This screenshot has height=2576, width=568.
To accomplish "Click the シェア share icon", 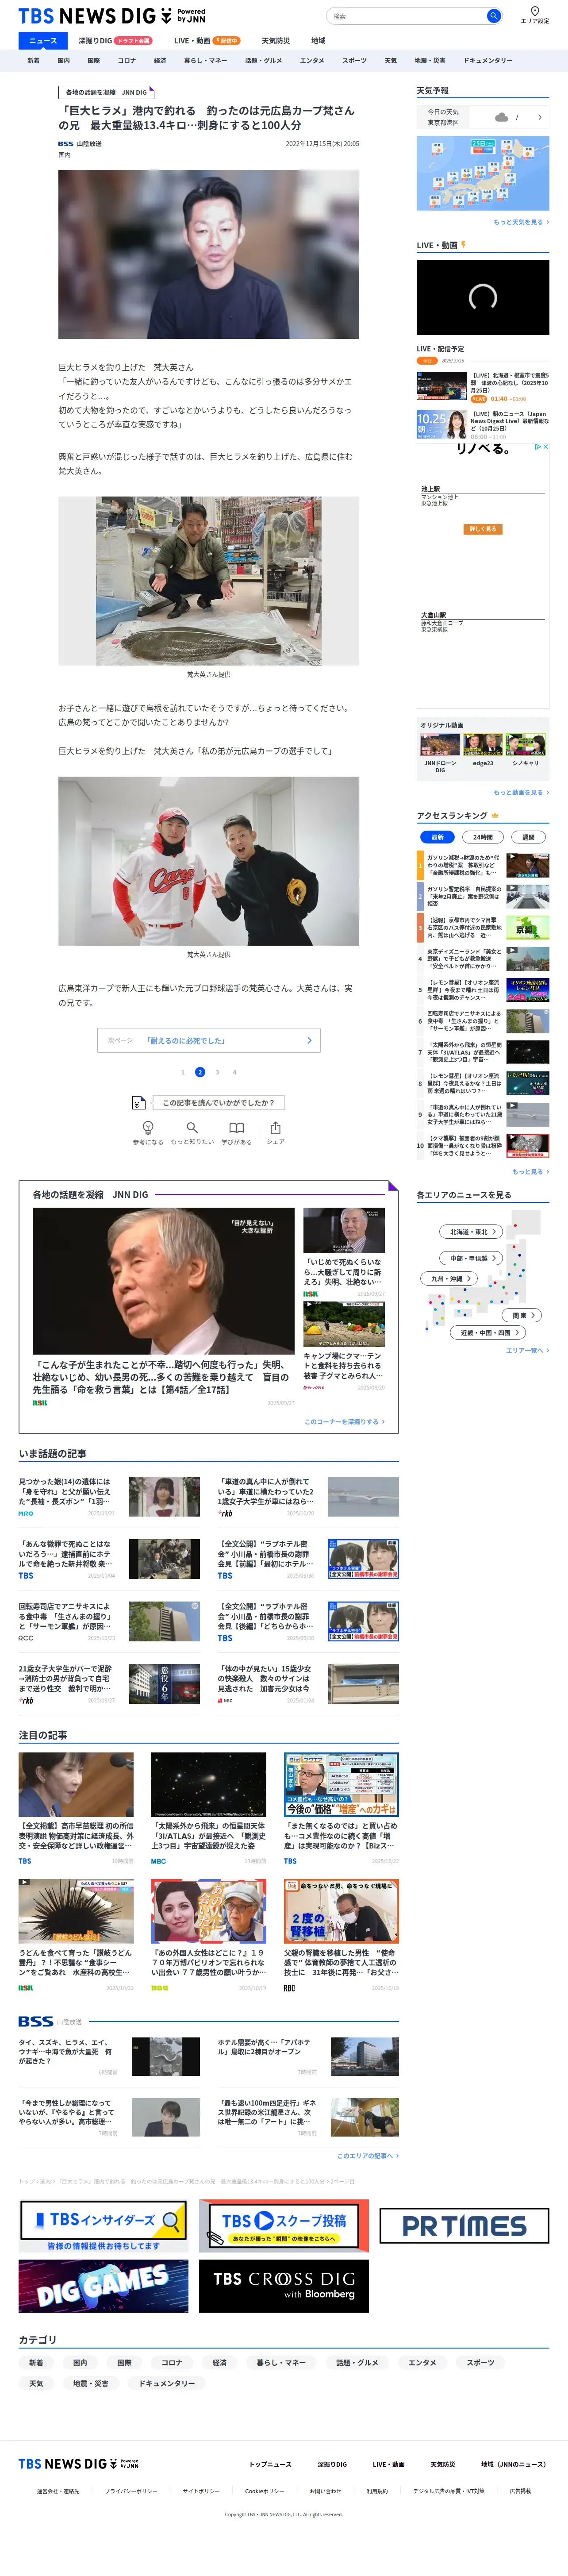I will [275, 1127].
